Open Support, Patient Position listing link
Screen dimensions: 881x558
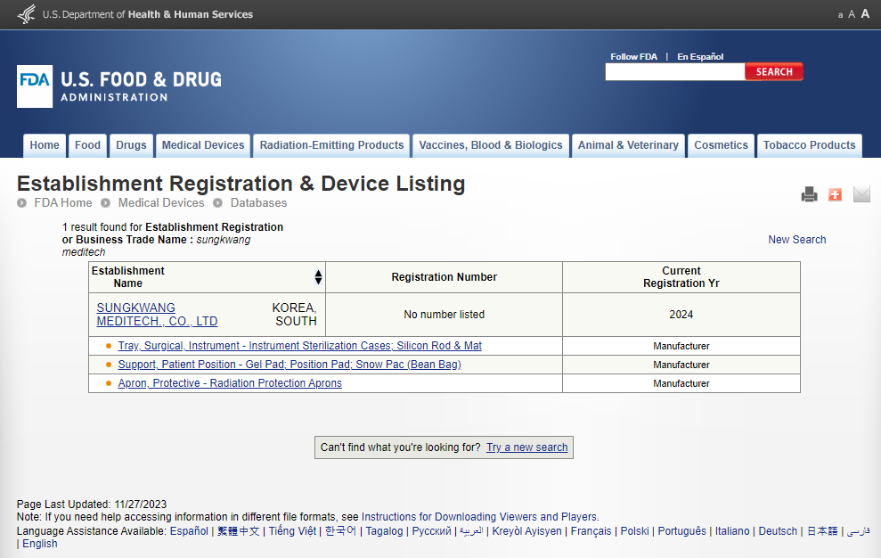point(290,365)
